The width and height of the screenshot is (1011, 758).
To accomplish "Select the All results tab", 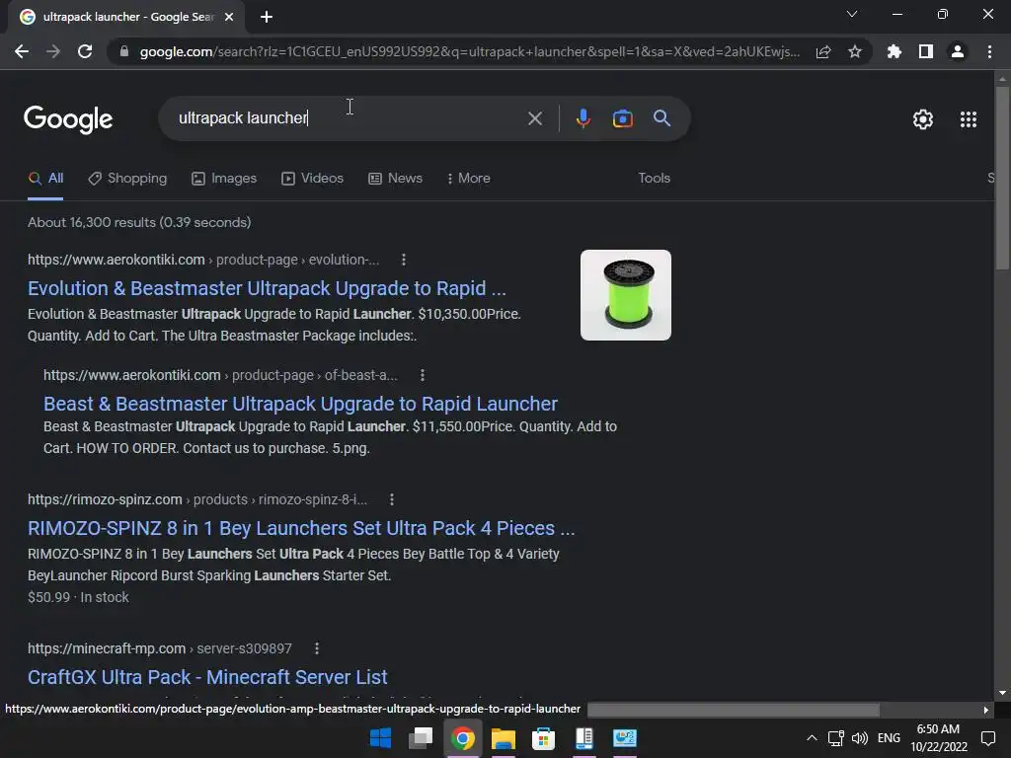I will point(45,179).
